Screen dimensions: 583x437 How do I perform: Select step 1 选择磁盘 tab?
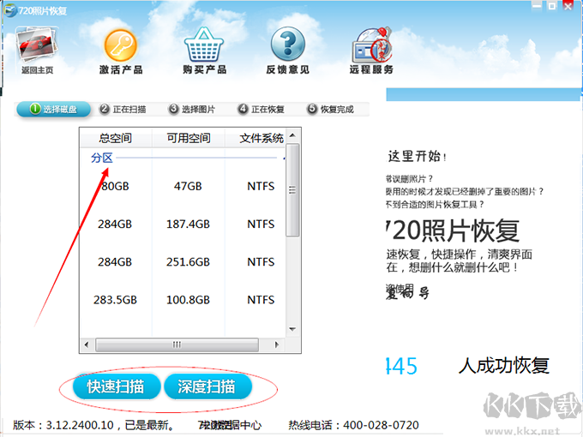(53, 110)
